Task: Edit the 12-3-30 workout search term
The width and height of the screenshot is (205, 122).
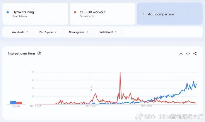Action: pyautogui.click(x=102, y=14)
